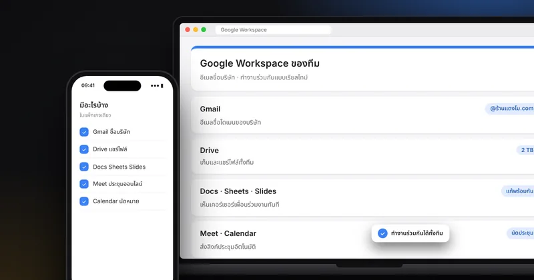Uncheck the Docs Sheets Slides checkbox

click(84, 167)
